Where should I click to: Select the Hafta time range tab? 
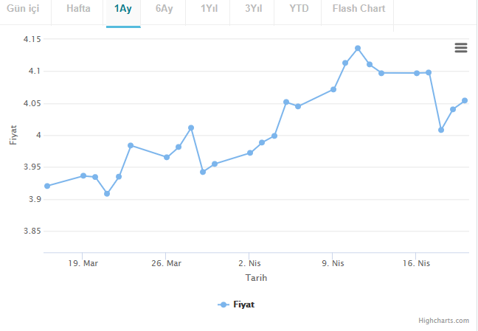click(78, 9)
